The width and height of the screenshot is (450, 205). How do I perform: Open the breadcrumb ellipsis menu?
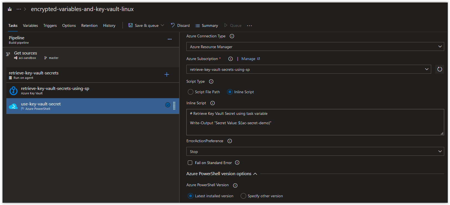click(x=19, y=9)
